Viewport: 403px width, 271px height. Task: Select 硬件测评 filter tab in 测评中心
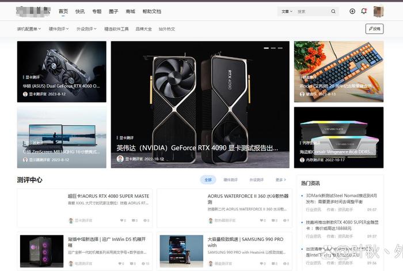click(x=230, y=180)
